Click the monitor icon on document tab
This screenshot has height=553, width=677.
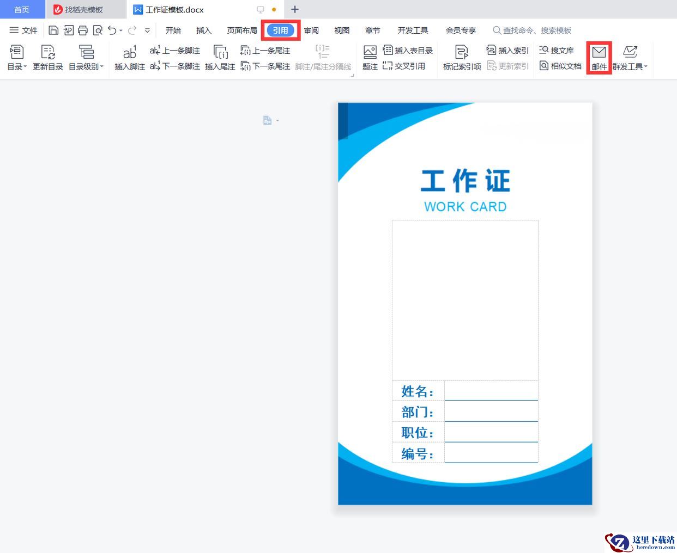(261, 10)
